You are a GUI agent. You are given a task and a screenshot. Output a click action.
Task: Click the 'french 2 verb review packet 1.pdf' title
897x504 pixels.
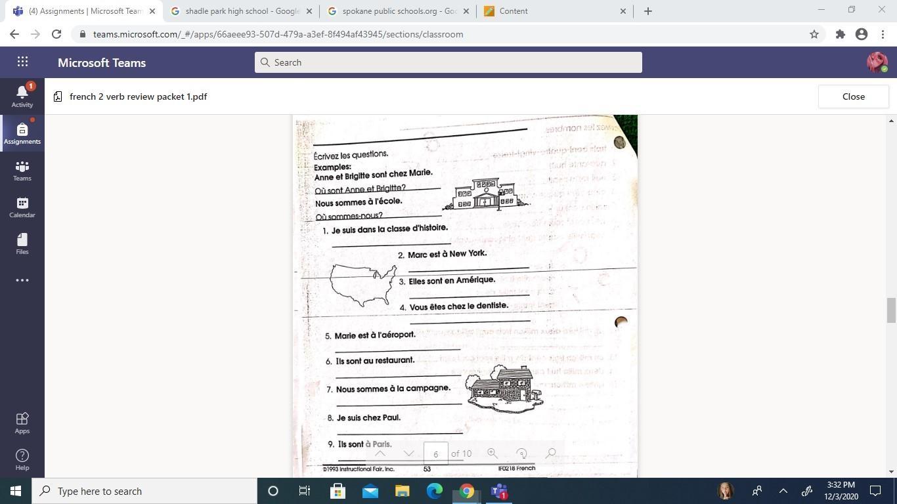tap(138, 96)
